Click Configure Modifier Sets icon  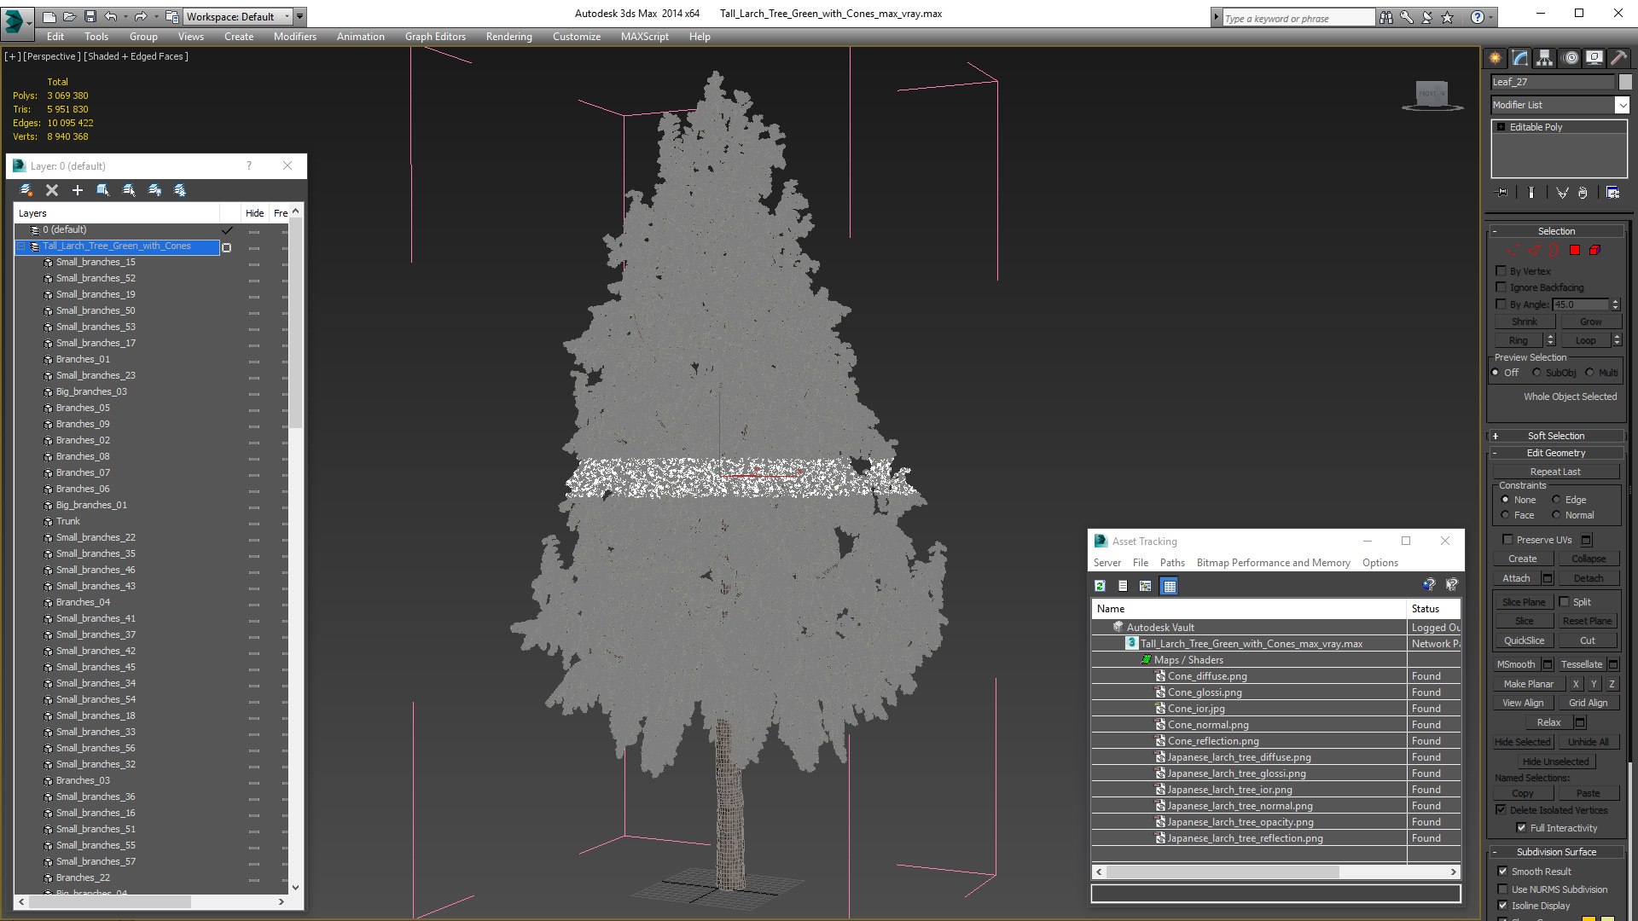[x=1612, y=193]
